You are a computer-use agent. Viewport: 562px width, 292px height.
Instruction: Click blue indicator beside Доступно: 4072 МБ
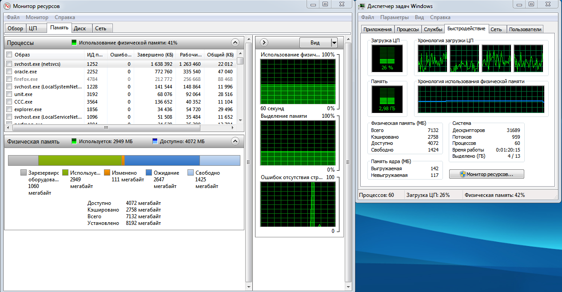tap(155, 141)
